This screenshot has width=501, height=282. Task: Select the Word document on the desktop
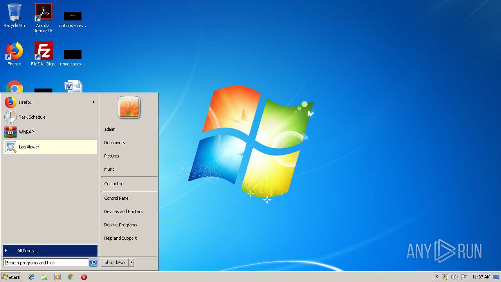tap(73, 87)
